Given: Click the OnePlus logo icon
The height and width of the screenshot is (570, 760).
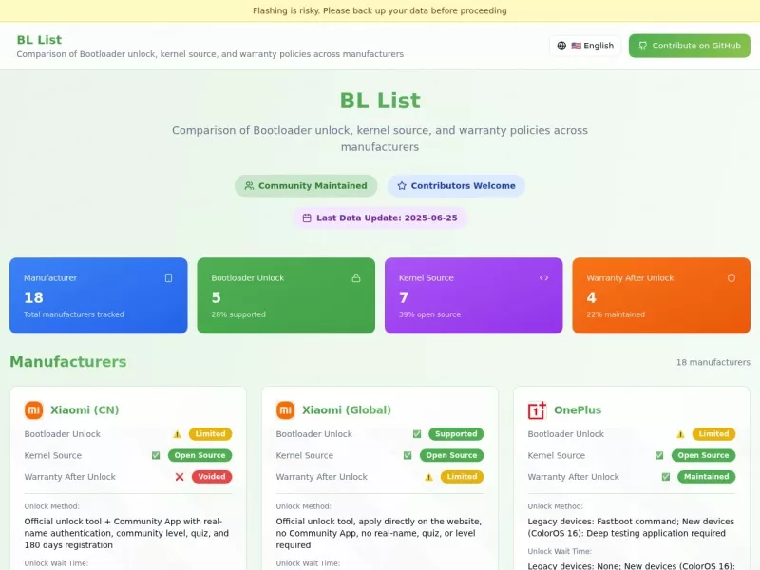Looking at the screenshot, I should coord(537,410).
